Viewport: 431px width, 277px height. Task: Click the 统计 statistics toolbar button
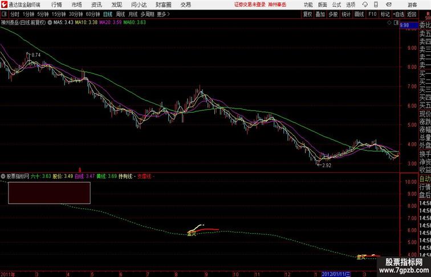coord(346,14)
